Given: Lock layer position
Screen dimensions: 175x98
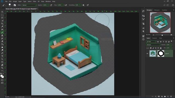Looking at the screenshot, I should [x=156, y=48].
